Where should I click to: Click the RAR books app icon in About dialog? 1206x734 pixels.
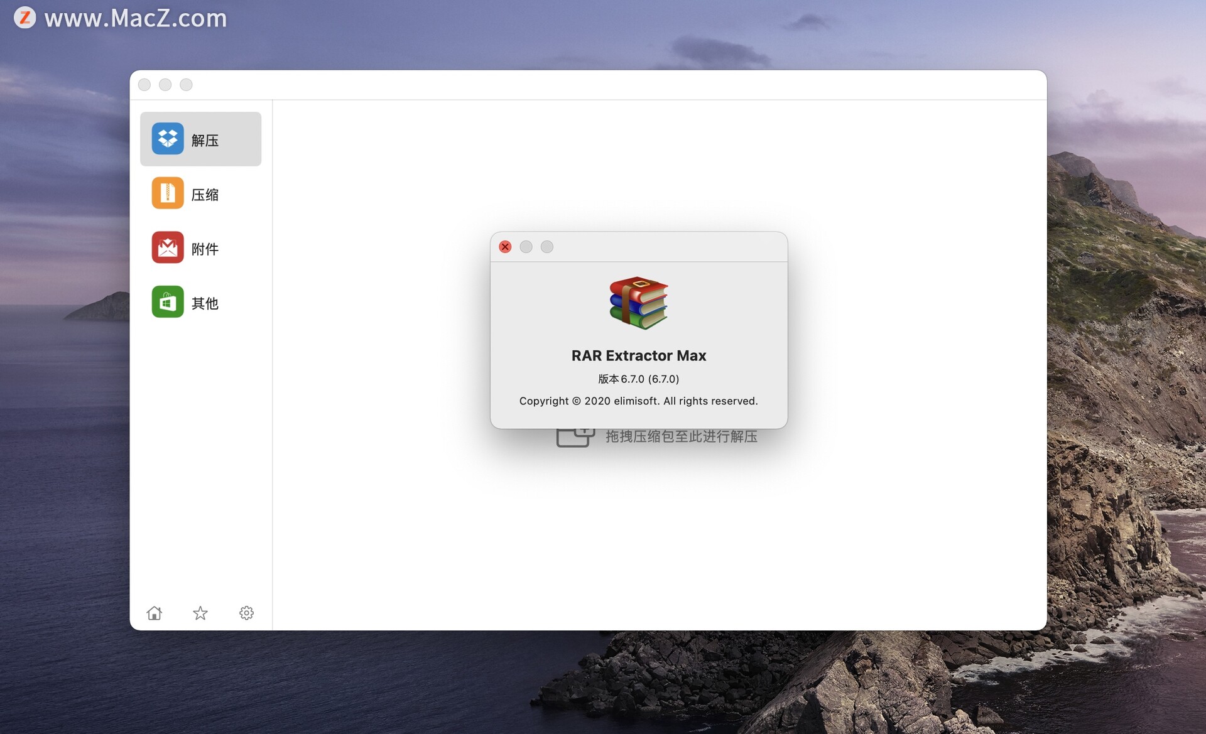tap(639, 303)
